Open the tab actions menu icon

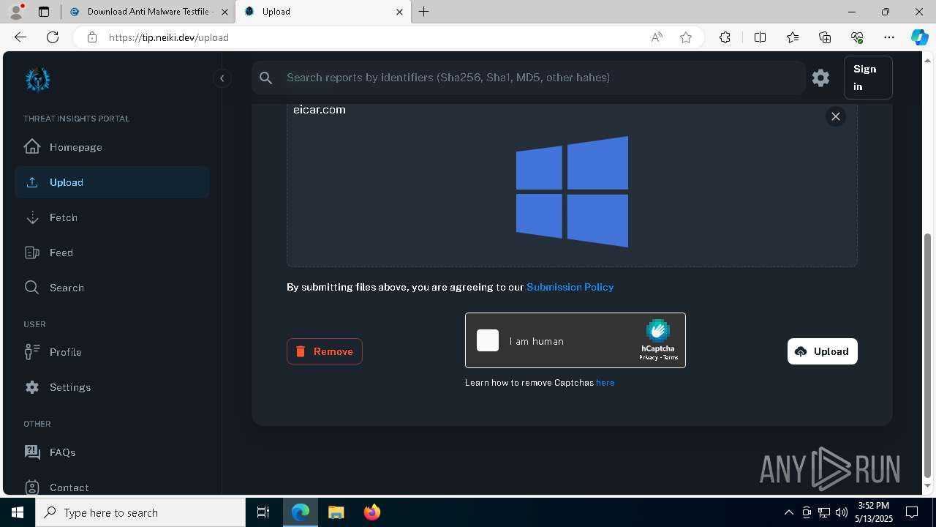[44, 12]
